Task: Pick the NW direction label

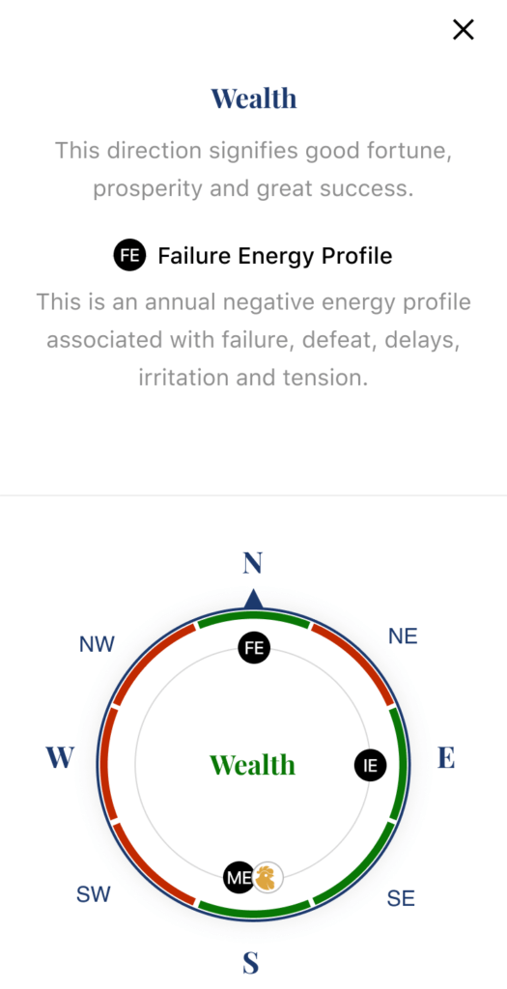Action: click(98, 644)
